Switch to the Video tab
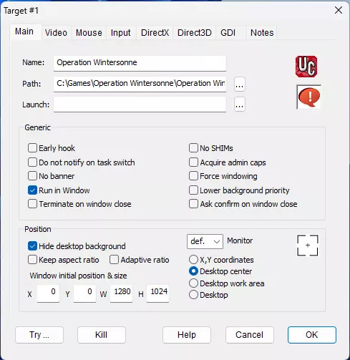350x360 pixels. [x=56, y=33]
